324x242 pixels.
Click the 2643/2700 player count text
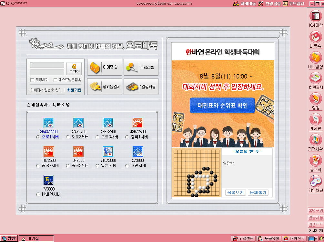(x=49, y=132)
